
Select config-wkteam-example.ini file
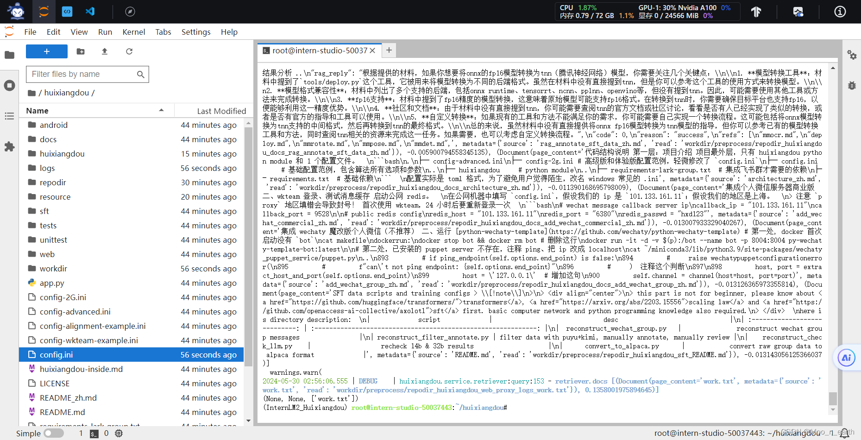(x=132, y=340)
